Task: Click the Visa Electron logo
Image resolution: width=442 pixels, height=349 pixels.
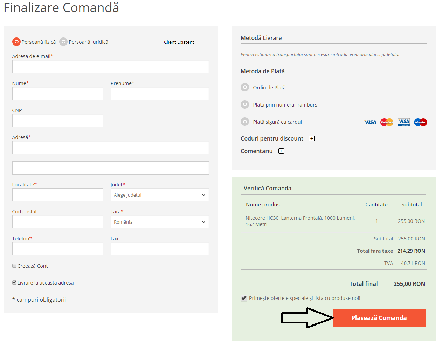Action: click(403, 122)
